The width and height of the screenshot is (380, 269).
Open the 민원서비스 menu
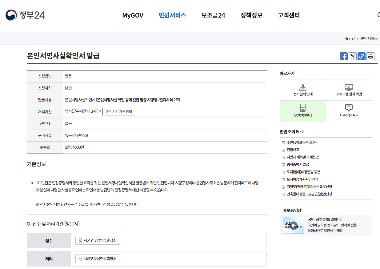(172, 15)
